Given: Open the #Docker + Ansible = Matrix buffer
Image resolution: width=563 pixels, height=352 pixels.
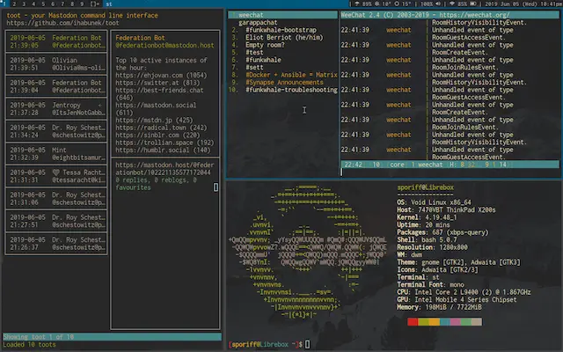Looking at the screenshot, I should [x=291, y=75].
